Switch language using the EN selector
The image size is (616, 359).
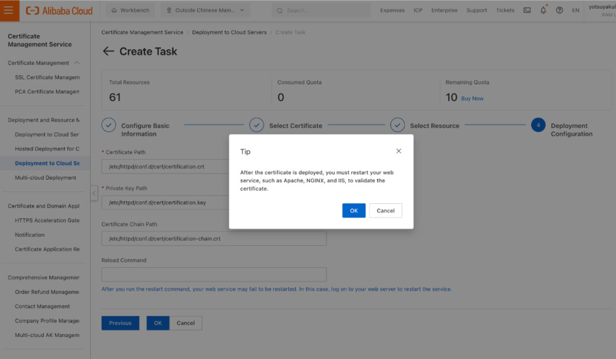pos(575,10)
